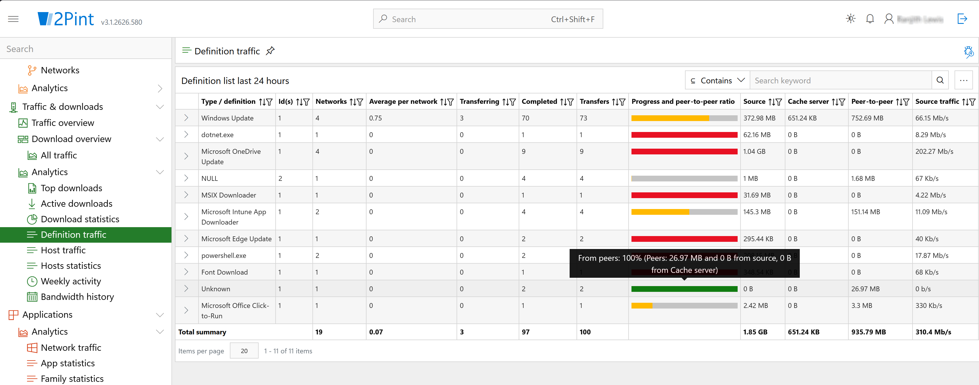
Task: Click the sign out icon
Action: (x=962, y=19)
